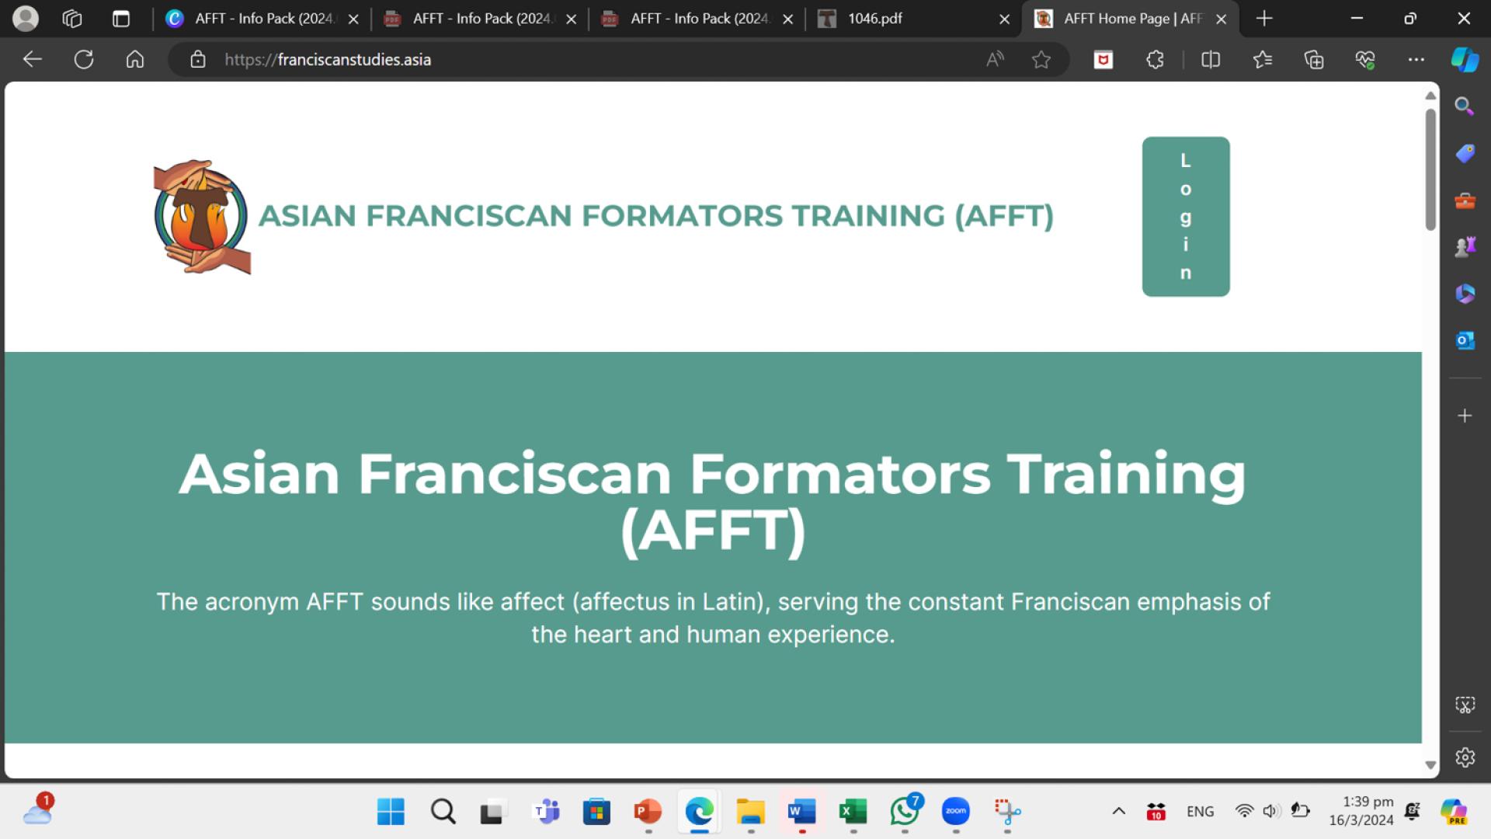The width and height of the screenshot is (1491, 839).
Task: Toggle the vertical tabs actions menu
Action: coord(120,19)
